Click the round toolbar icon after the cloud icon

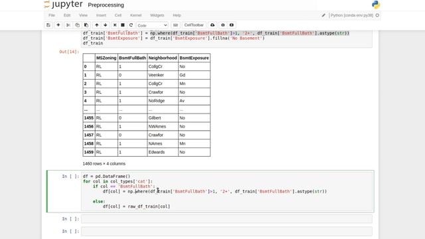coord(223,25)
